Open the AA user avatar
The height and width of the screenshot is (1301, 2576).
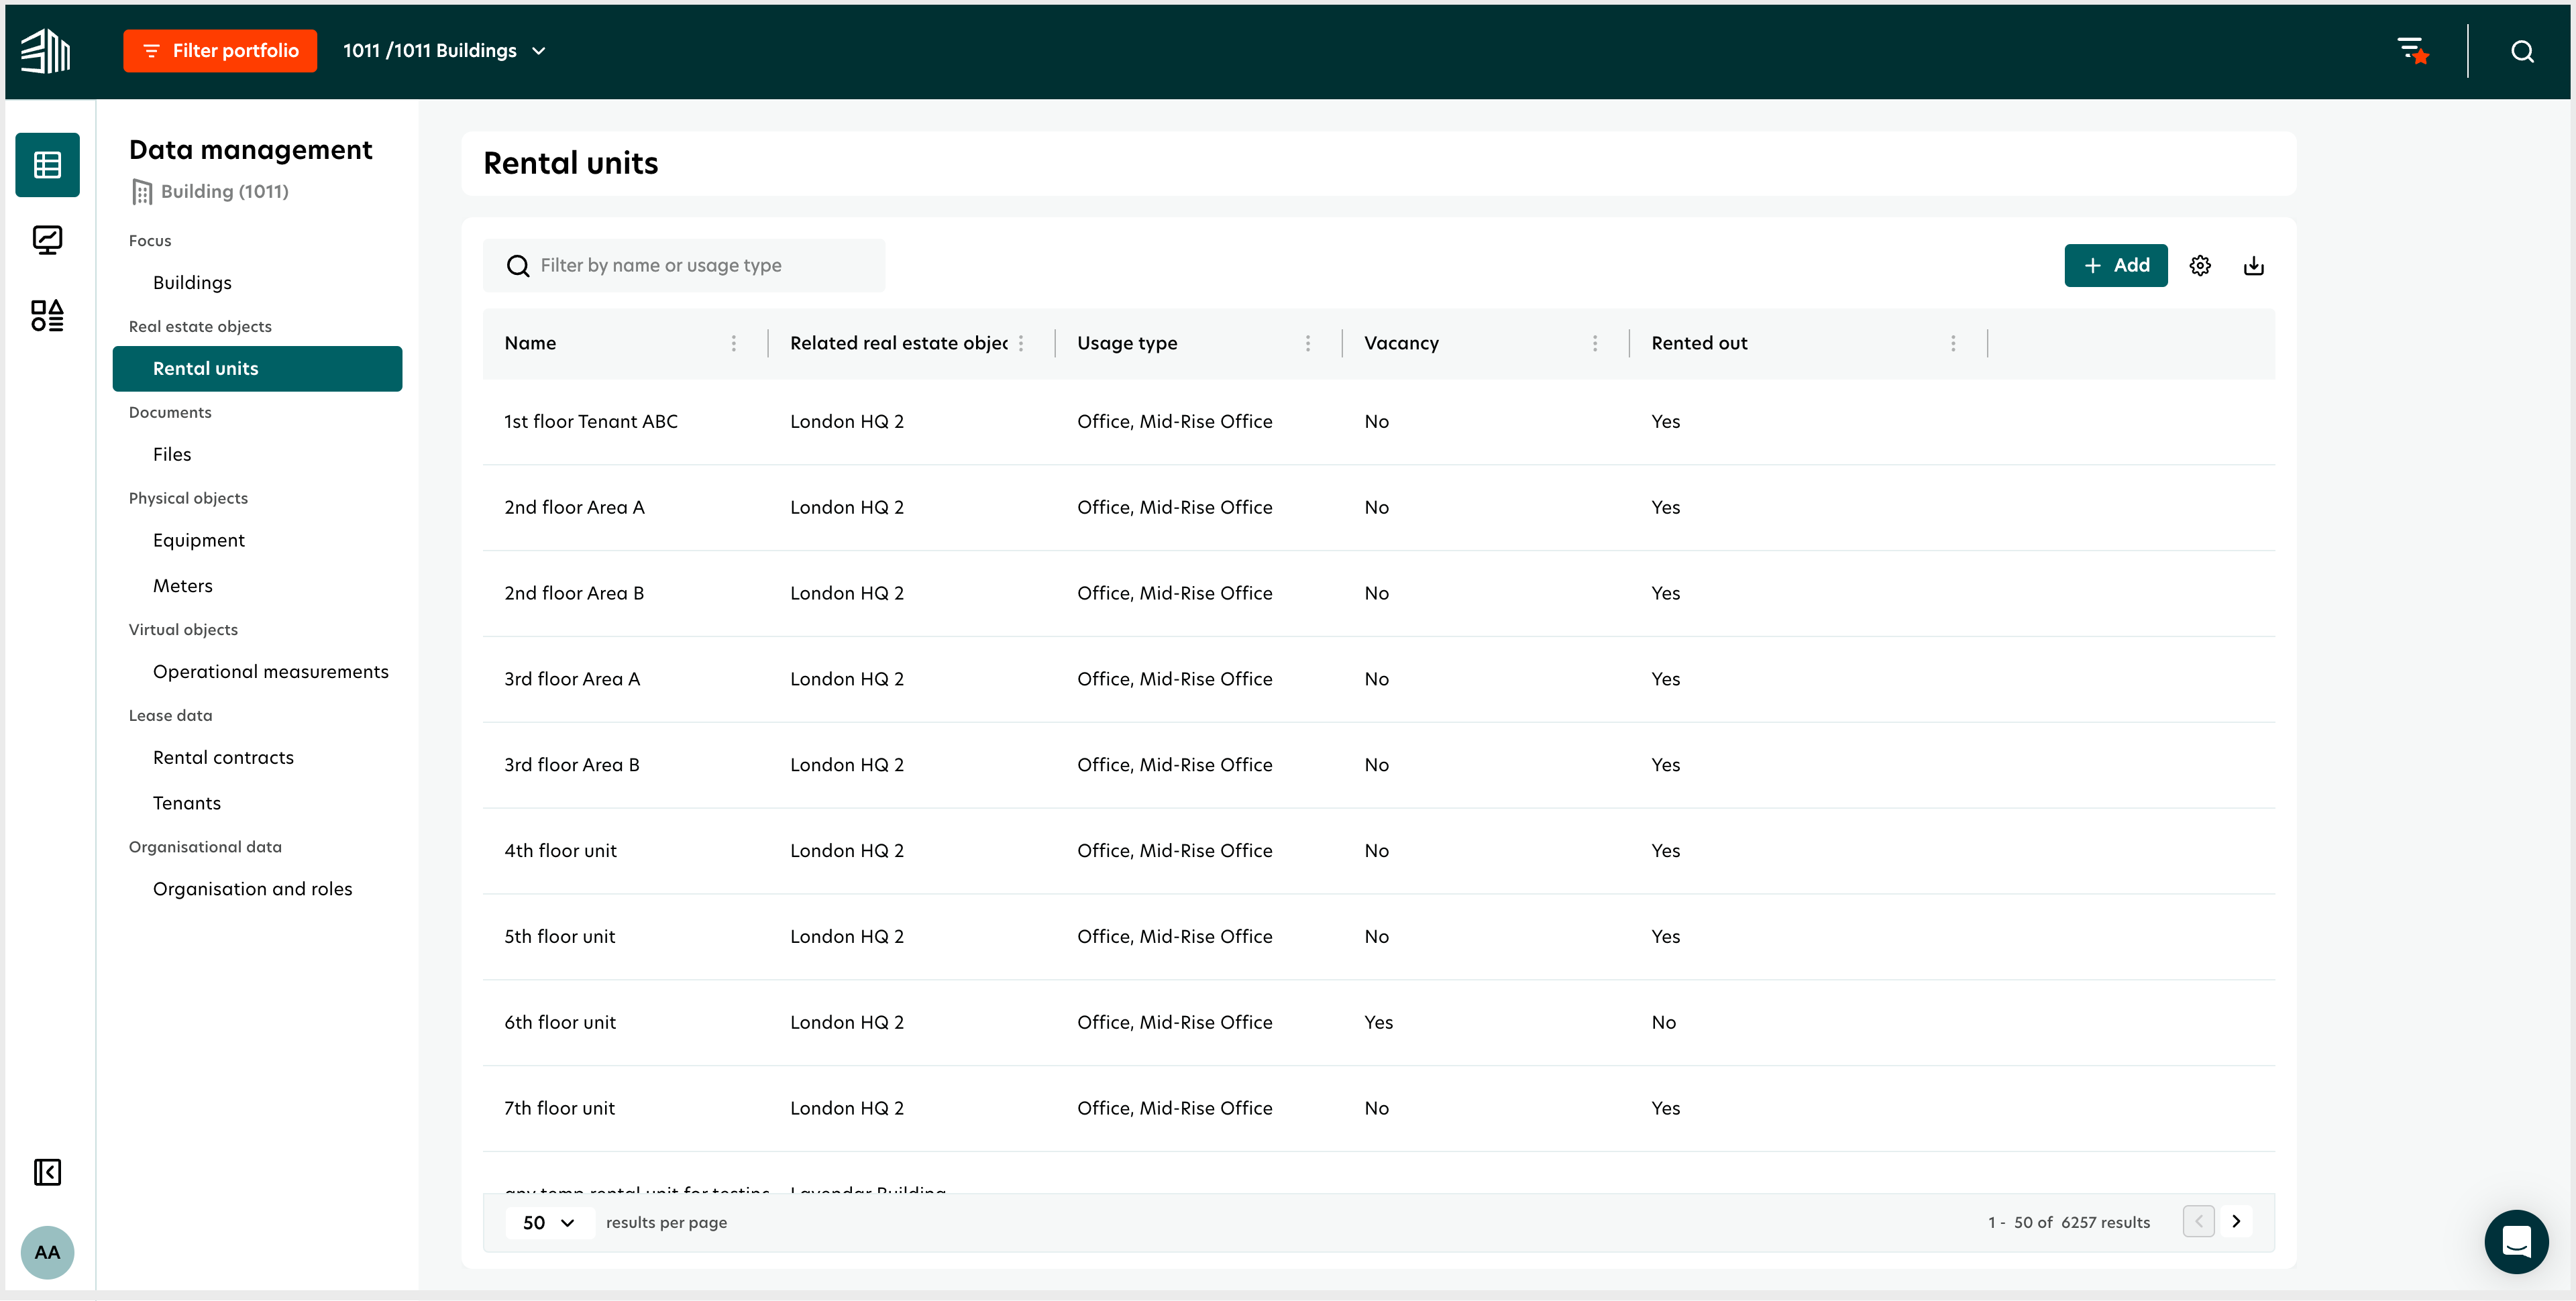click(x=47, y=1252)
